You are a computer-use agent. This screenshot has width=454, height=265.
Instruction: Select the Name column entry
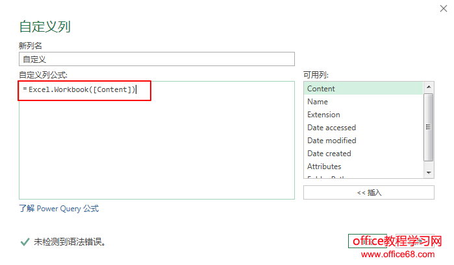click(x=318, y=102)
